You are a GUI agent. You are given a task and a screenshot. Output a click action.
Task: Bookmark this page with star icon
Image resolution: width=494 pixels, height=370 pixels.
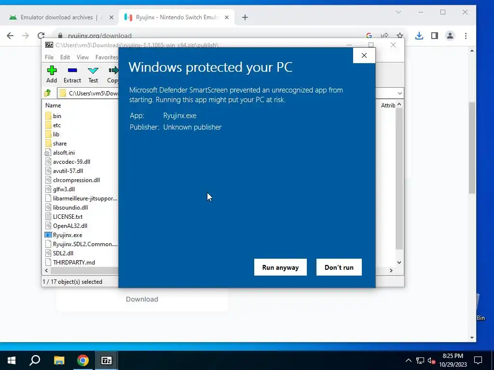click(400, 36)
